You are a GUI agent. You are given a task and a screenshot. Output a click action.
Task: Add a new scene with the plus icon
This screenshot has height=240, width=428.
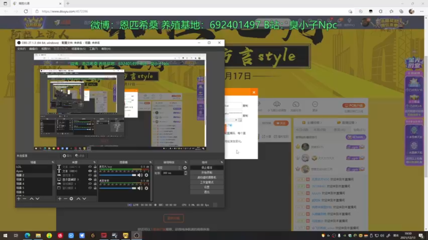[19, 198]
